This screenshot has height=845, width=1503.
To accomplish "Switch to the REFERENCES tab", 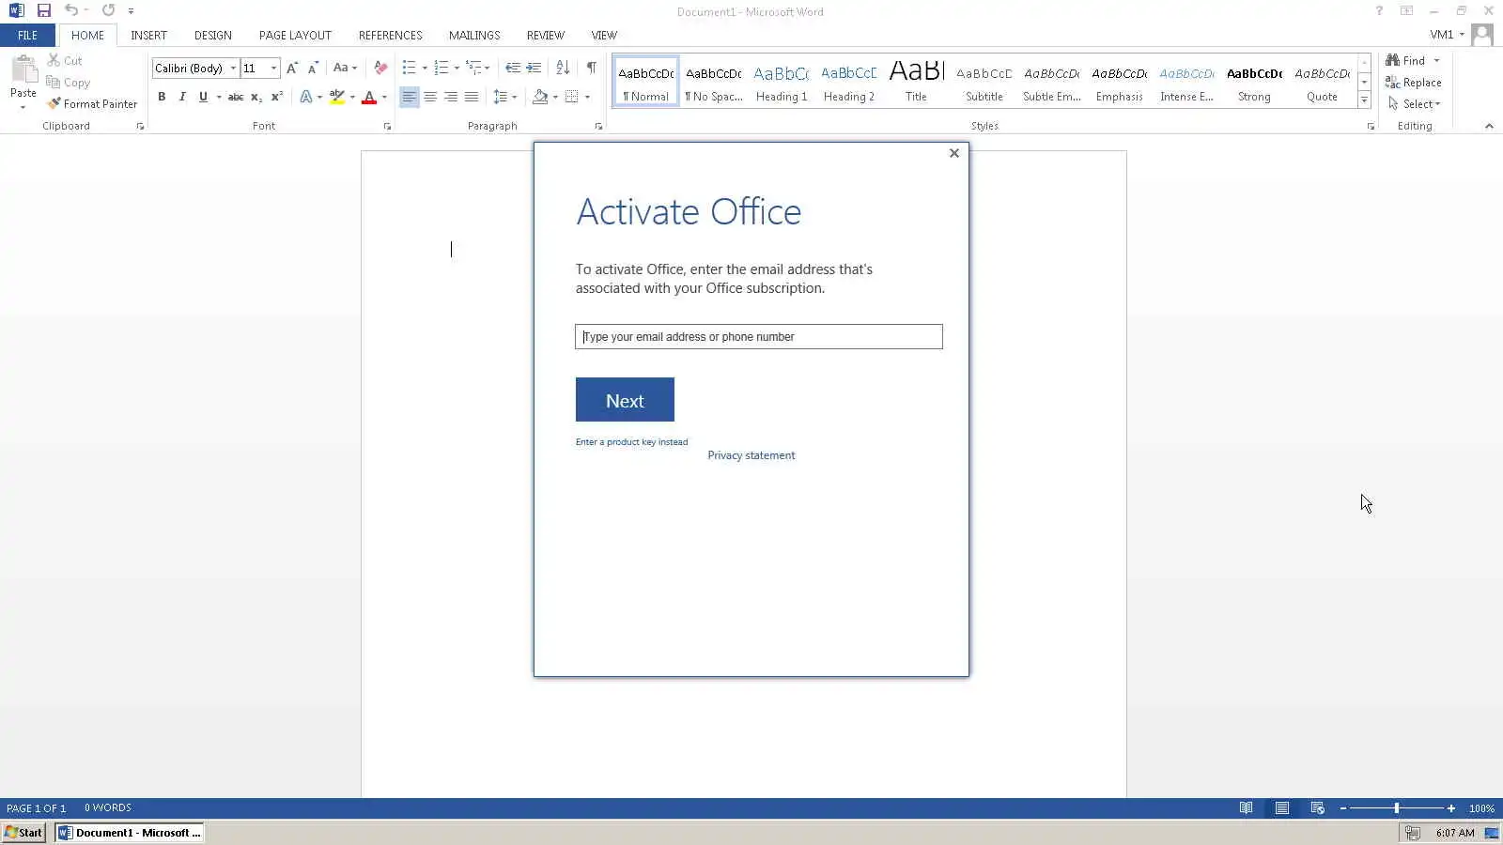I will 390,36.
